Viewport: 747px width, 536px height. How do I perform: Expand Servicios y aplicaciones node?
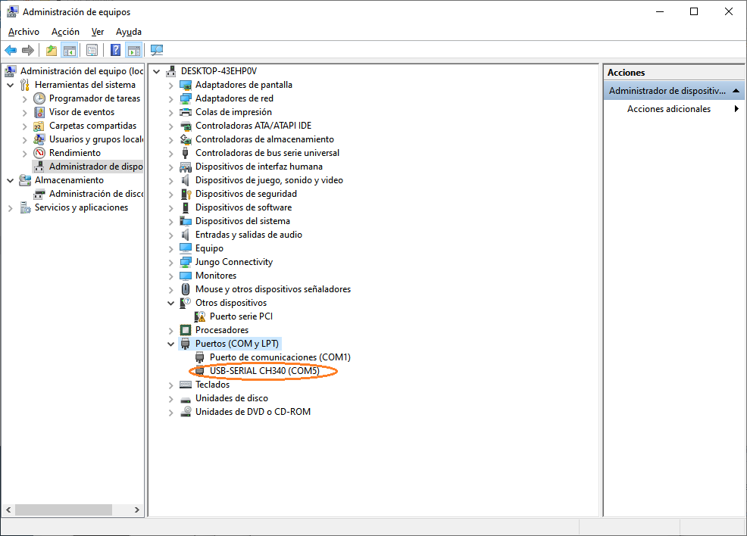click(x=11, y=208)
